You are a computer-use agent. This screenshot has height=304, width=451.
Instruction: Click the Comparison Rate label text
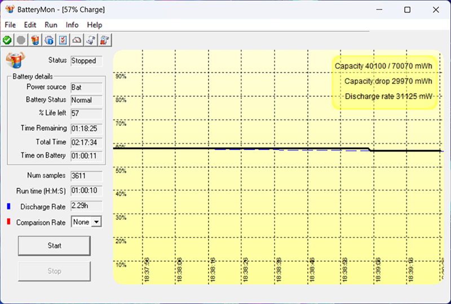[41, 223]
